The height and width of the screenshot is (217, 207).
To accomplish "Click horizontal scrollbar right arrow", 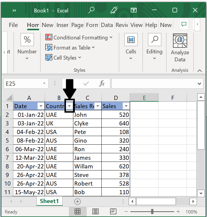I will [193, 201].
